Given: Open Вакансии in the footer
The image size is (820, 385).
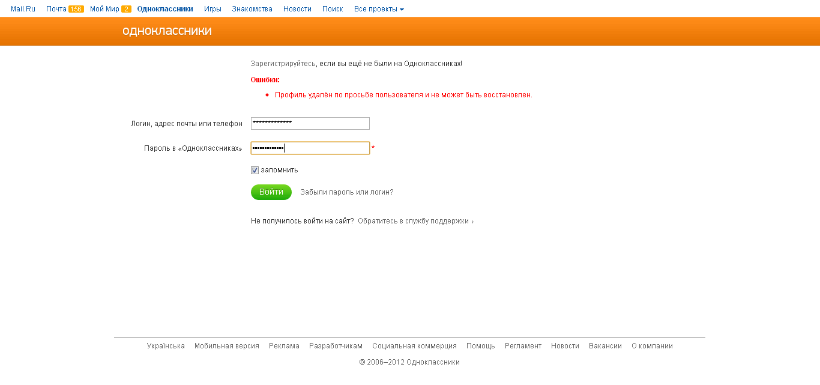Looking at the screenshot, I should click(605, 346).
